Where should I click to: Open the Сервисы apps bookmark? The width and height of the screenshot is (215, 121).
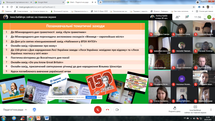tap(7, 11)
